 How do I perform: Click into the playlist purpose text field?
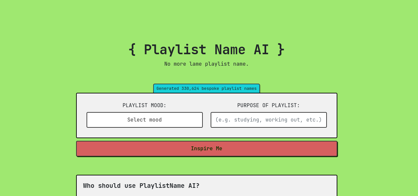268,120
